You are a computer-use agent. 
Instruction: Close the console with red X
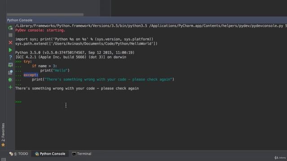pyautogui.click(x=10, y=42)
